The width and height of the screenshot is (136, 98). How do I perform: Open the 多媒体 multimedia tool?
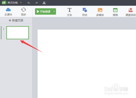[x=100, y=12]
